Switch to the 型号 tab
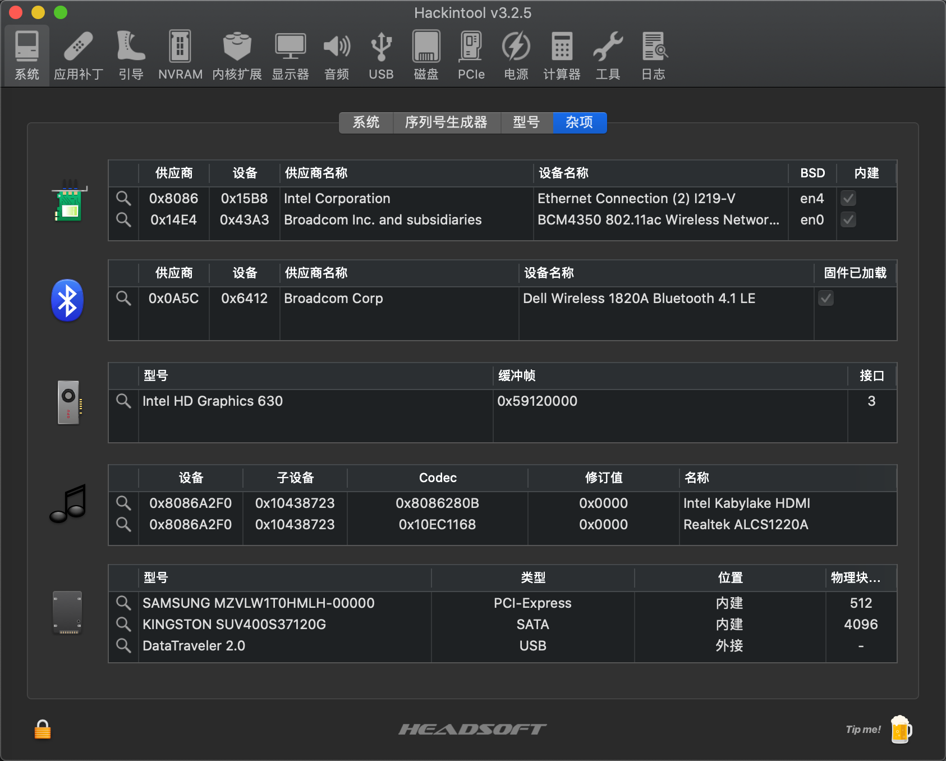The image size is (946, 761). point(526,122)
